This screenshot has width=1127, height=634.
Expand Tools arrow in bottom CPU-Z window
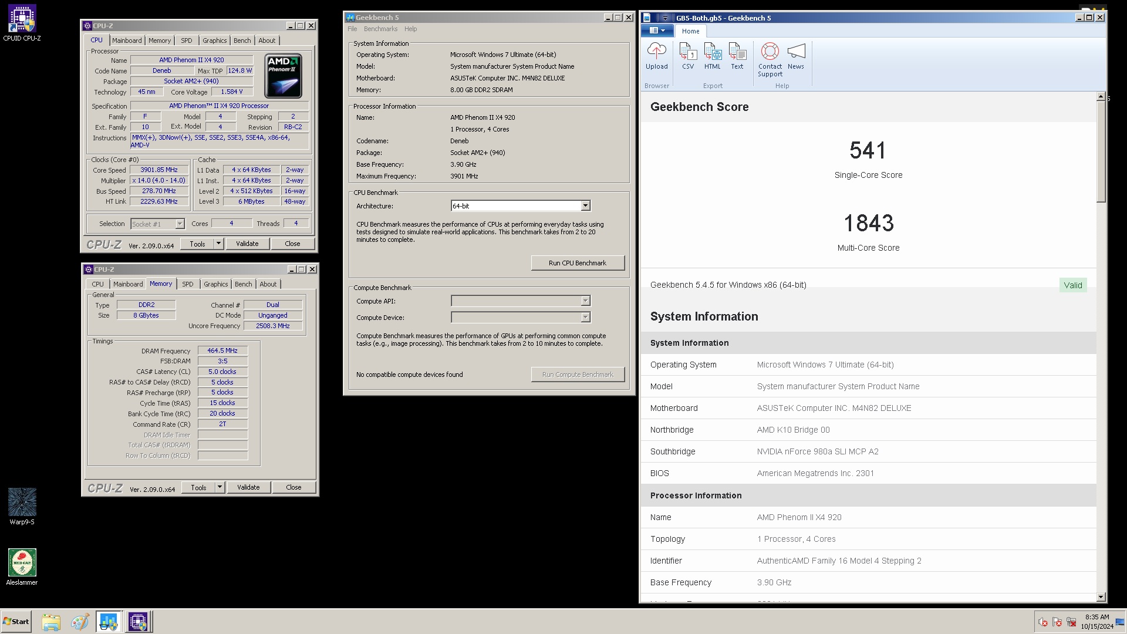coord(220,487)
